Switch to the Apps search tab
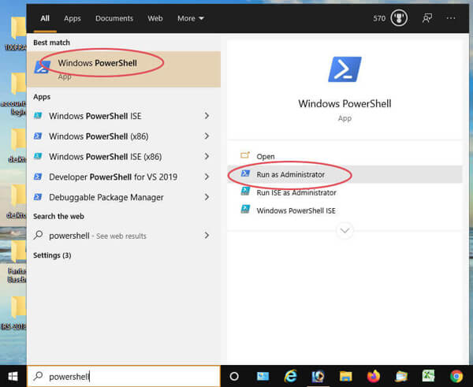This screenshot has width=473, height=387. (73, 18)
